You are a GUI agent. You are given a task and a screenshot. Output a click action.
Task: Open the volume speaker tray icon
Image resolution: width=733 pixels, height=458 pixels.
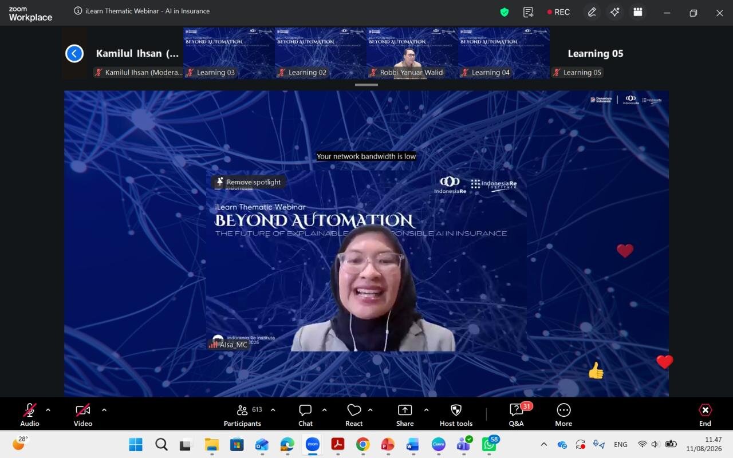pyautogui.click(x=656, y=444)
